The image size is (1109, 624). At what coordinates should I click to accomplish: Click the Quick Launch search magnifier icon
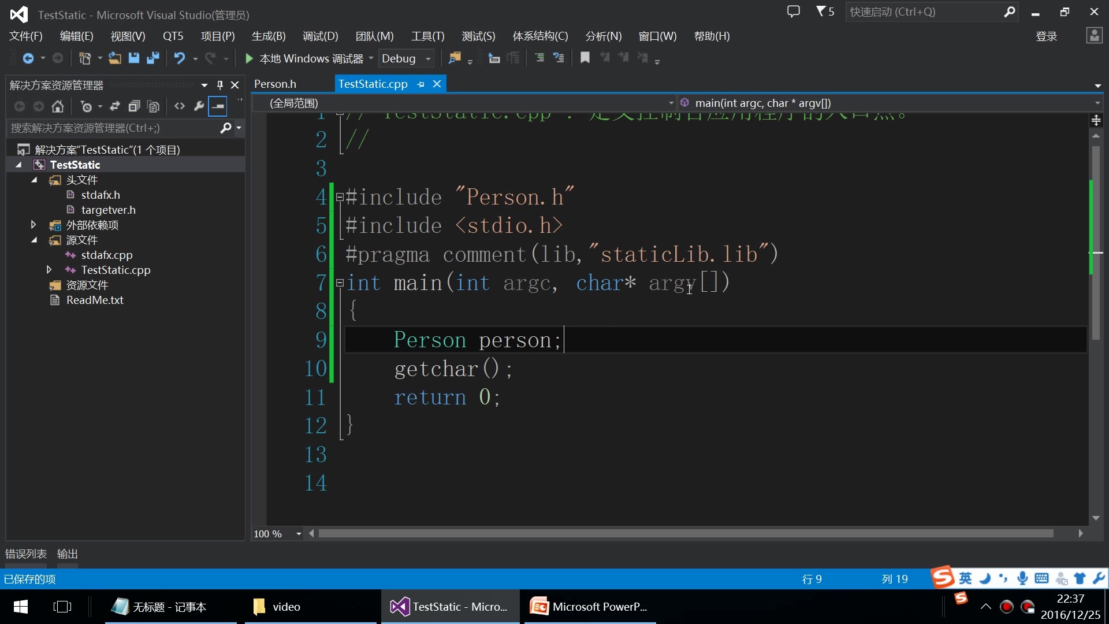1009,12
